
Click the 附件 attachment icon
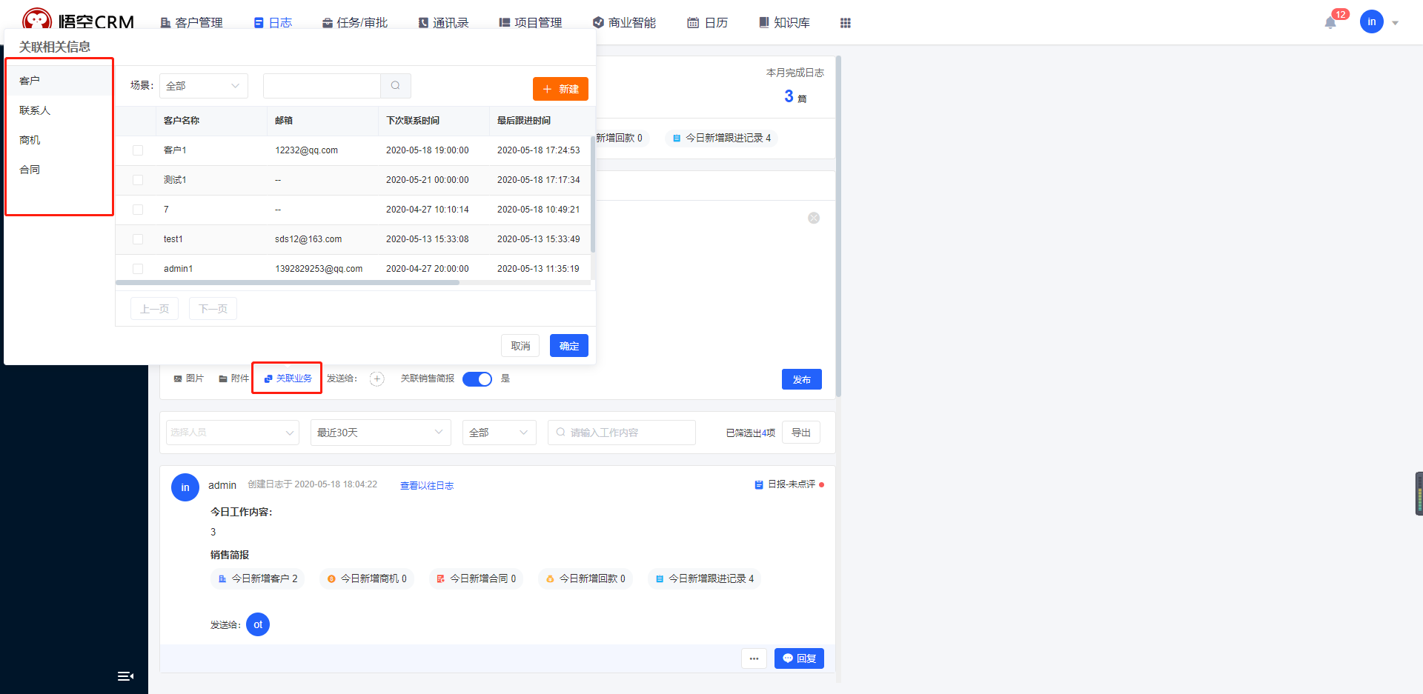[223, 378]
